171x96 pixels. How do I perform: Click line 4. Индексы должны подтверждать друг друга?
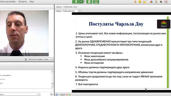click(x=102, y=67)
